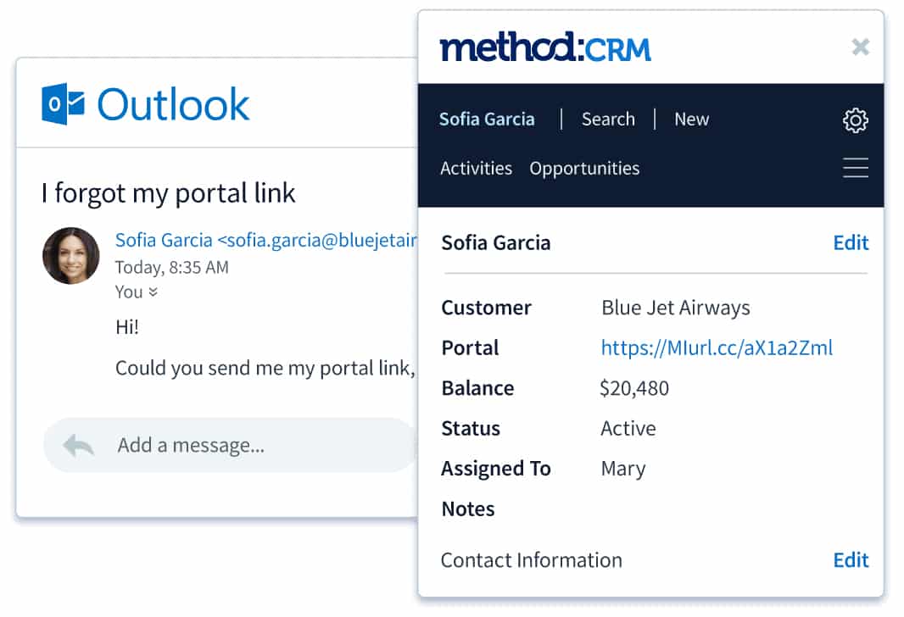Screen dimensions: 904x617
Task: Click the Notes field label
Action: [467, 509]
